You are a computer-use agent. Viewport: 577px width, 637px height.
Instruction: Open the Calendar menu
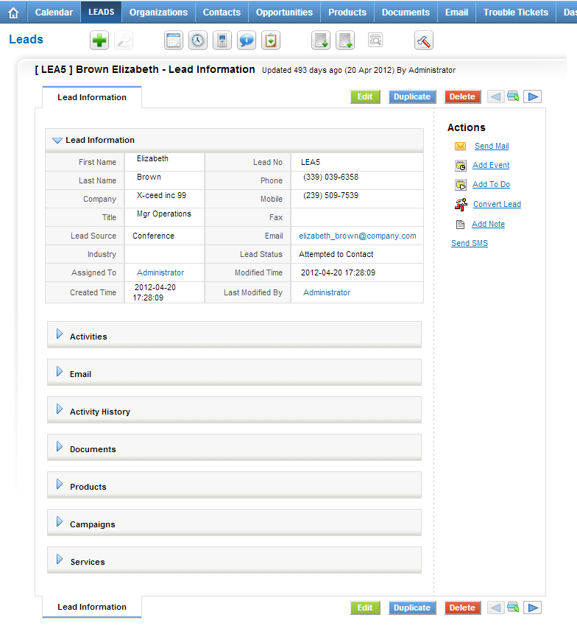(x=54, y=13)
